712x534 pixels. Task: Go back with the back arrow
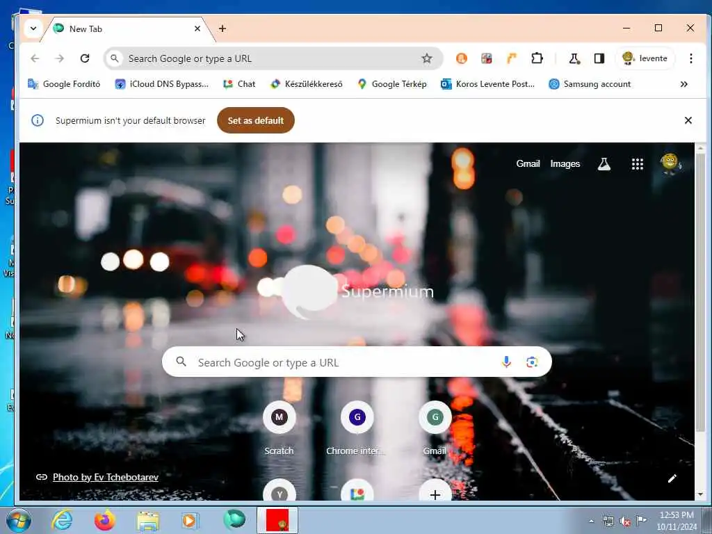[35, 58]
